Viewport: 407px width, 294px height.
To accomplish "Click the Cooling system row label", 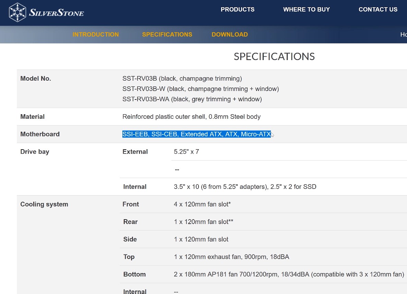I will click(x=44, y=204).
